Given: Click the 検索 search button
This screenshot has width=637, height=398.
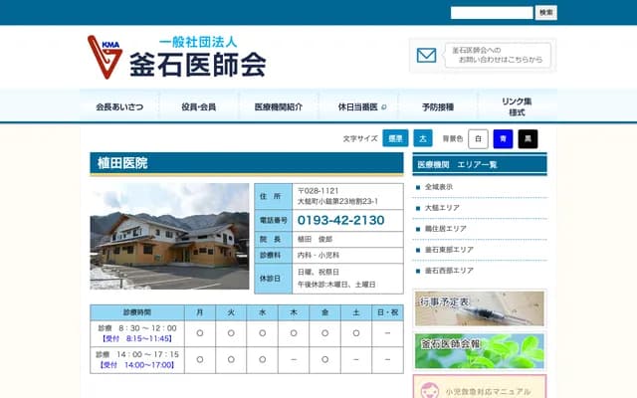Looking at the screenshot, I should pyautogui.click(x=545, y=13).
